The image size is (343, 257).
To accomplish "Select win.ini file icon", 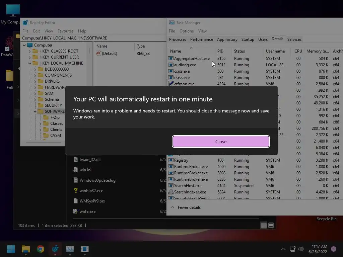I will [x=75, y=170].
